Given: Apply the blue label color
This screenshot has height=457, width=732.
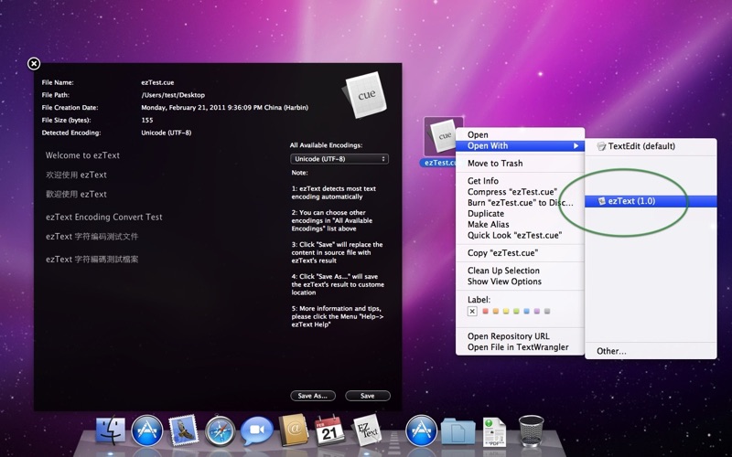Looking at the screenshot, I should (x=527, y=311).
